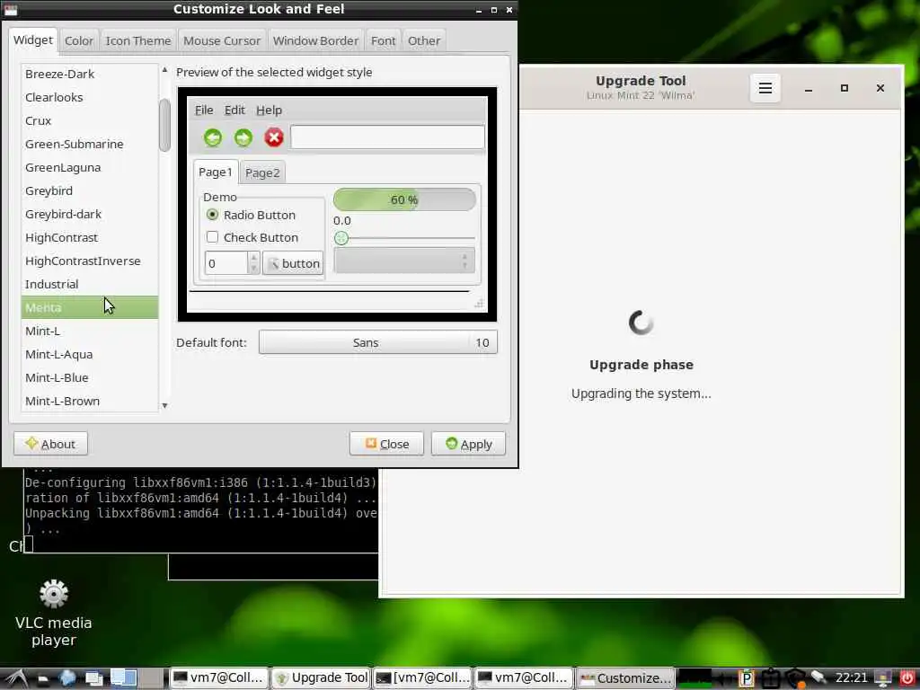Image resolution: width=920 pixels, height=690 pixels.
Task: Select the Crux theme
Action: pos(90,121)
